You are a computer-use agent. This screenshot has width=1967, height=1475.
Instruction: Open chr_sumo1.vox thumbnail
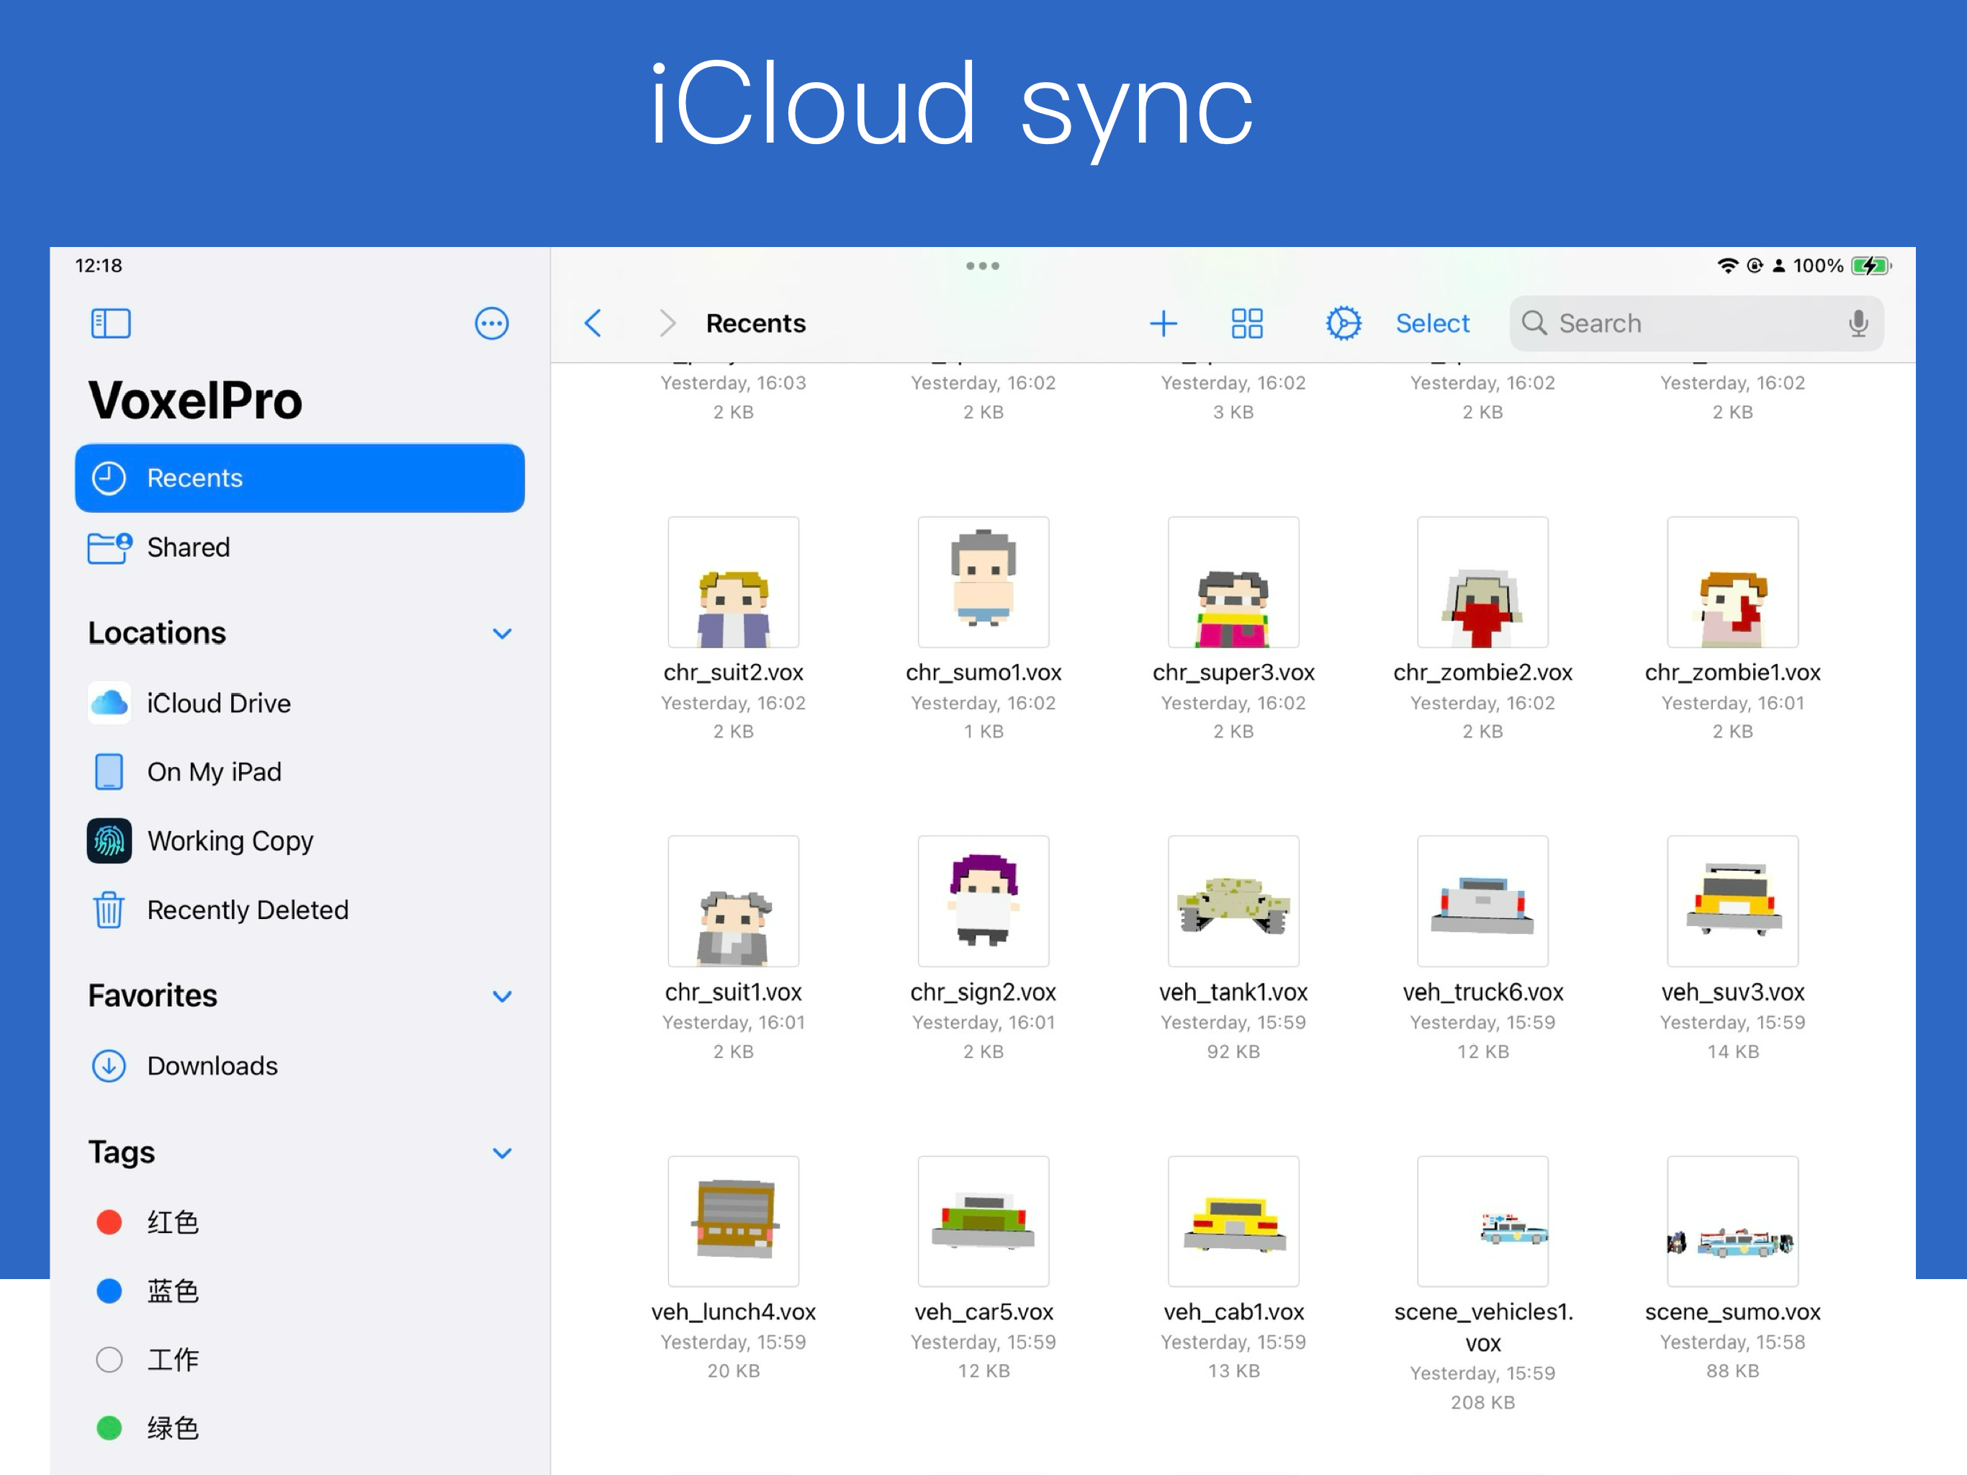click(983, 582)
